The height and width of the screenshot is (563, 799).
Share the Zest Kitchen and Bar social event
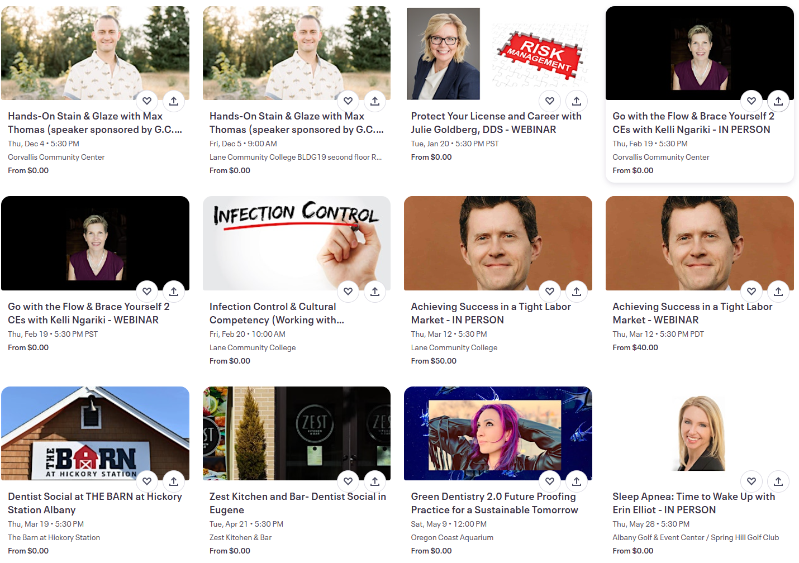click(x=375, y=481)
